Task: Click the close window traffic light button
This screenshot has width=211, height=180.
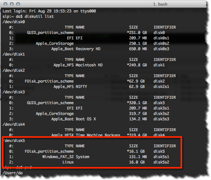Action: coord(5,4)
